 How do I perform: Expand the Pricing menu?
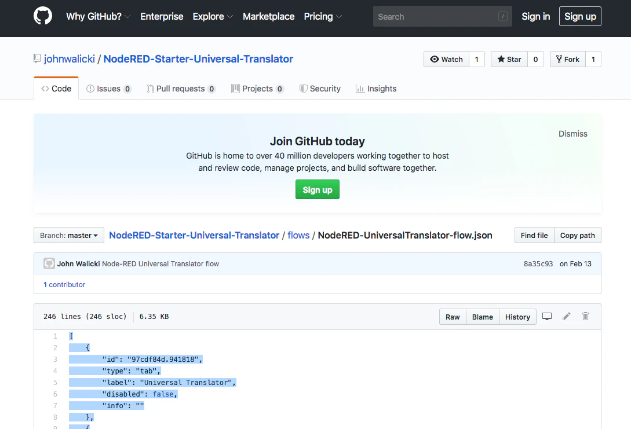tap(323, 16)
